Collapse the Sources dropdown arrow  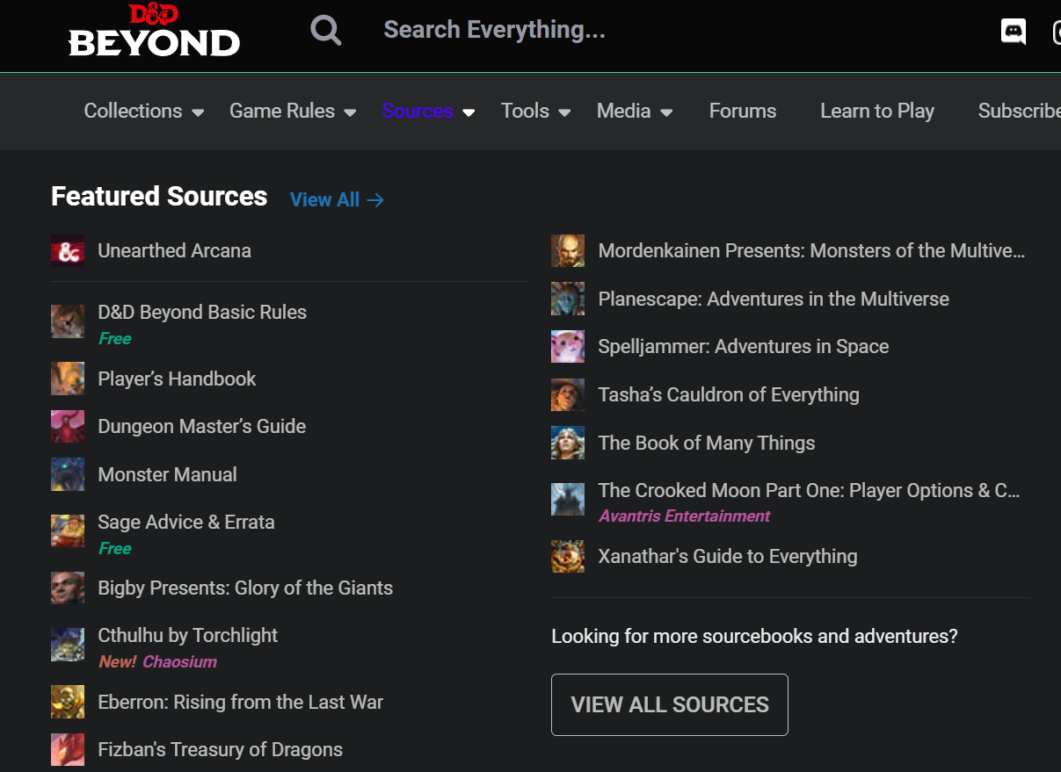coord(469,112)
